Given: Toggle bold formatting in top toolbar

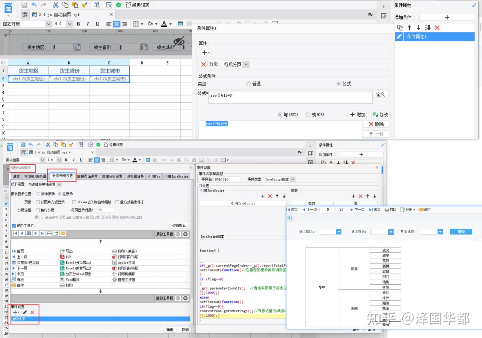Looking at the screenshot, I should 78,24.
